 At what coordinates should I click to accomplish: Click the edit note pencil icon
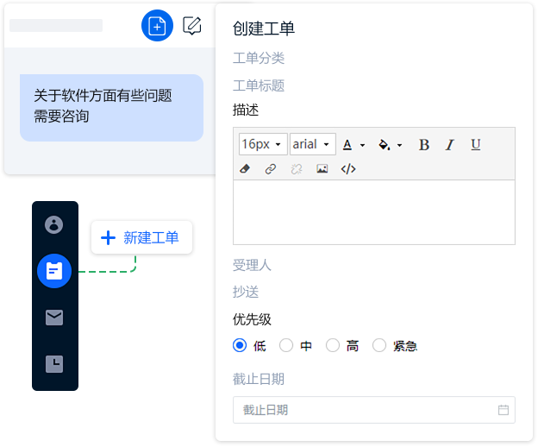click(192, 26)
